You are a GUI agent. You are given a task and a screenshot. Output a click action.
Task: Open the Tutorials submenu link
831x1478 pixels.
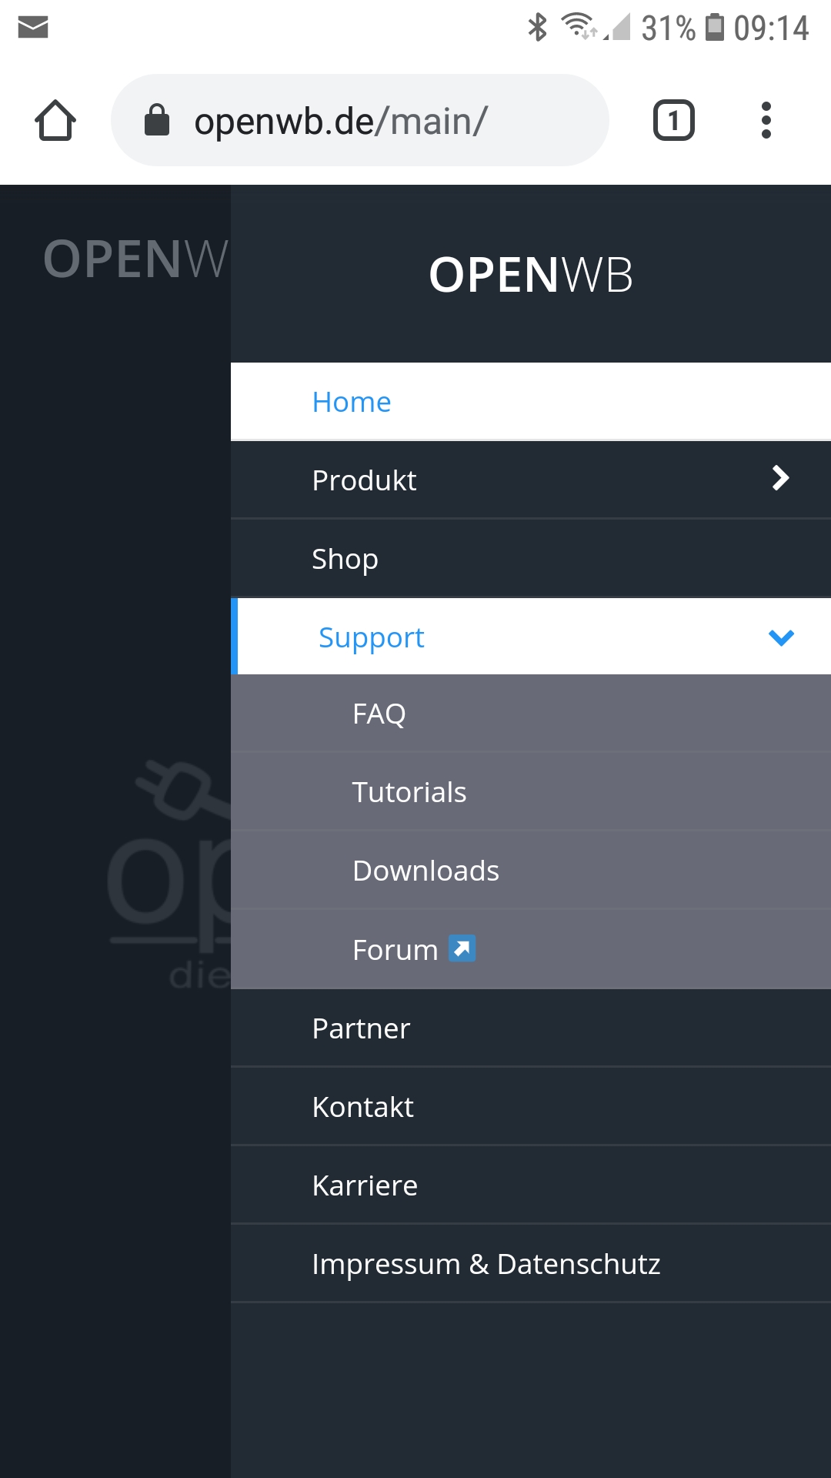pos(409,793)
